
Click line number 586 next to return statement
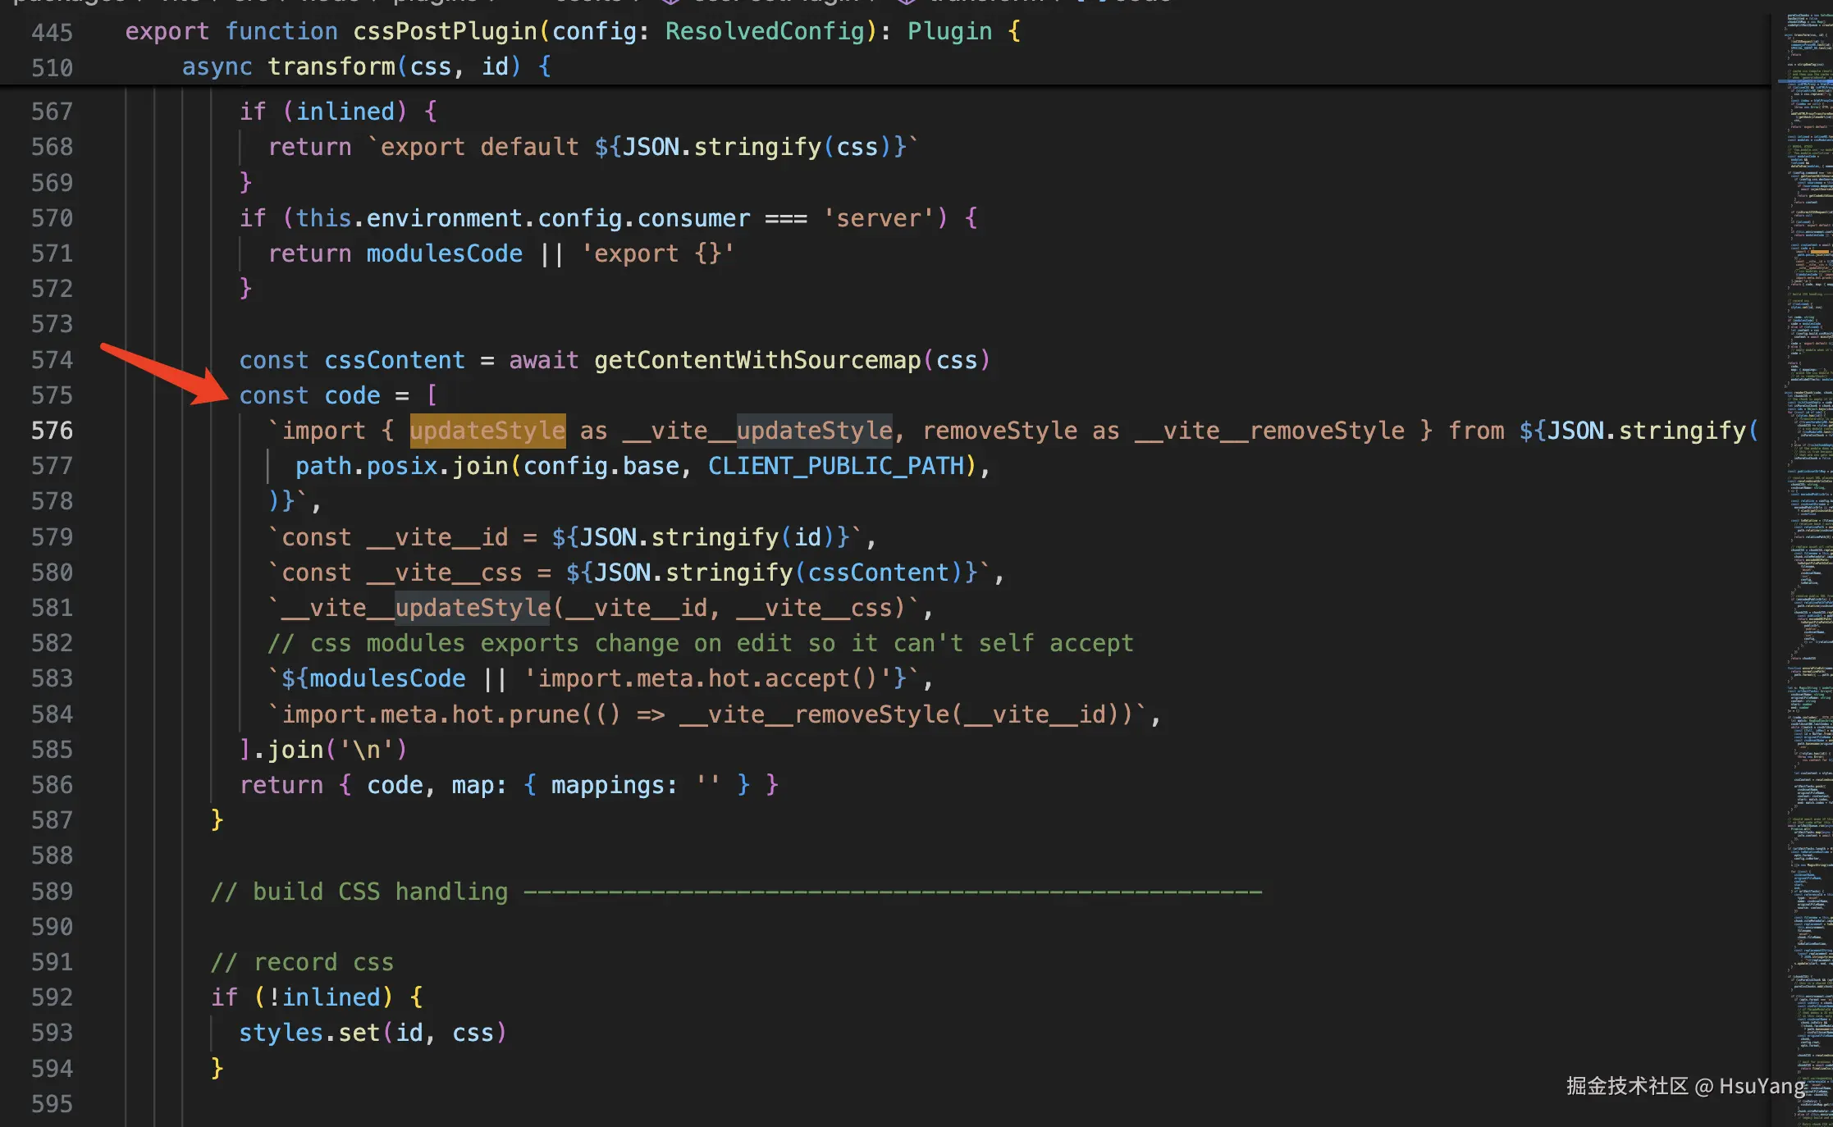click(52, 785)
